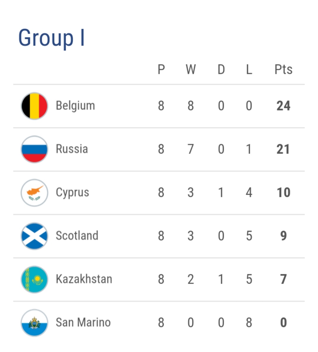Tap the Kazakhstan flag icon

tap(34, 279)
